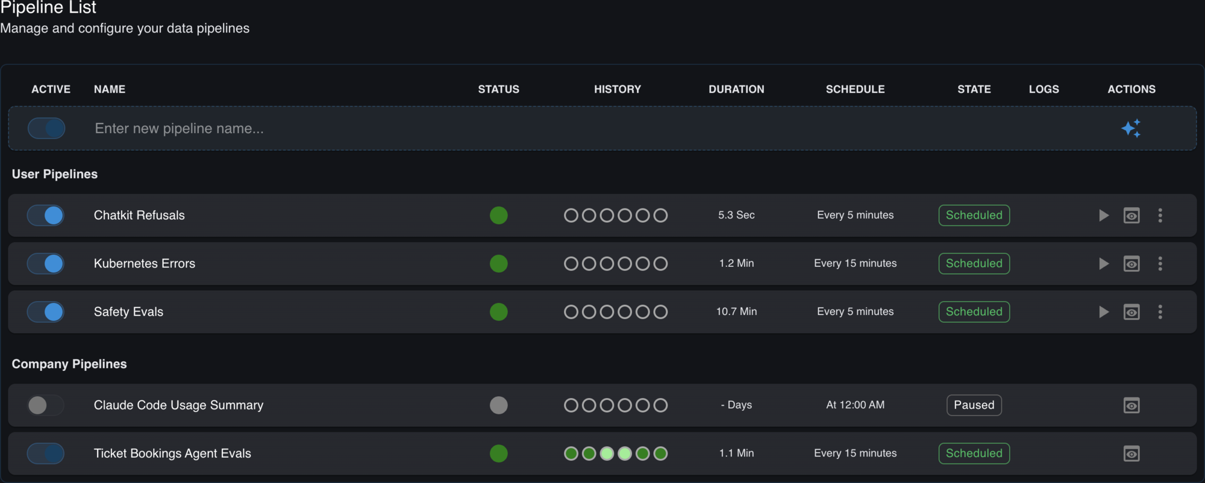Viewport: 1205px width, 483px height.
Task: Click the Scheduled badge for Chatkit Refusals
Action: point(974,216)
